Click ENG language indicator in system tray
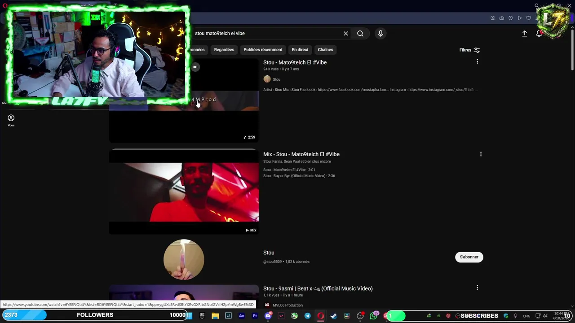This screenshot has height=323, width=575. 526,316
